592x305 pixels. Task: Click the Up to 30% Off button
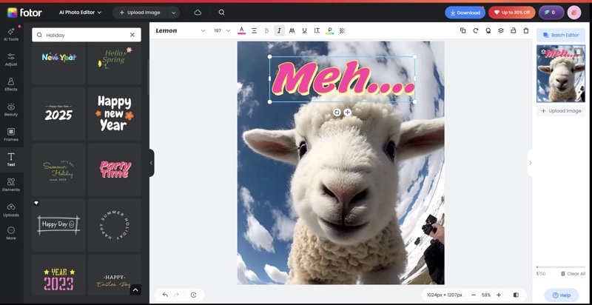point(511,13)
